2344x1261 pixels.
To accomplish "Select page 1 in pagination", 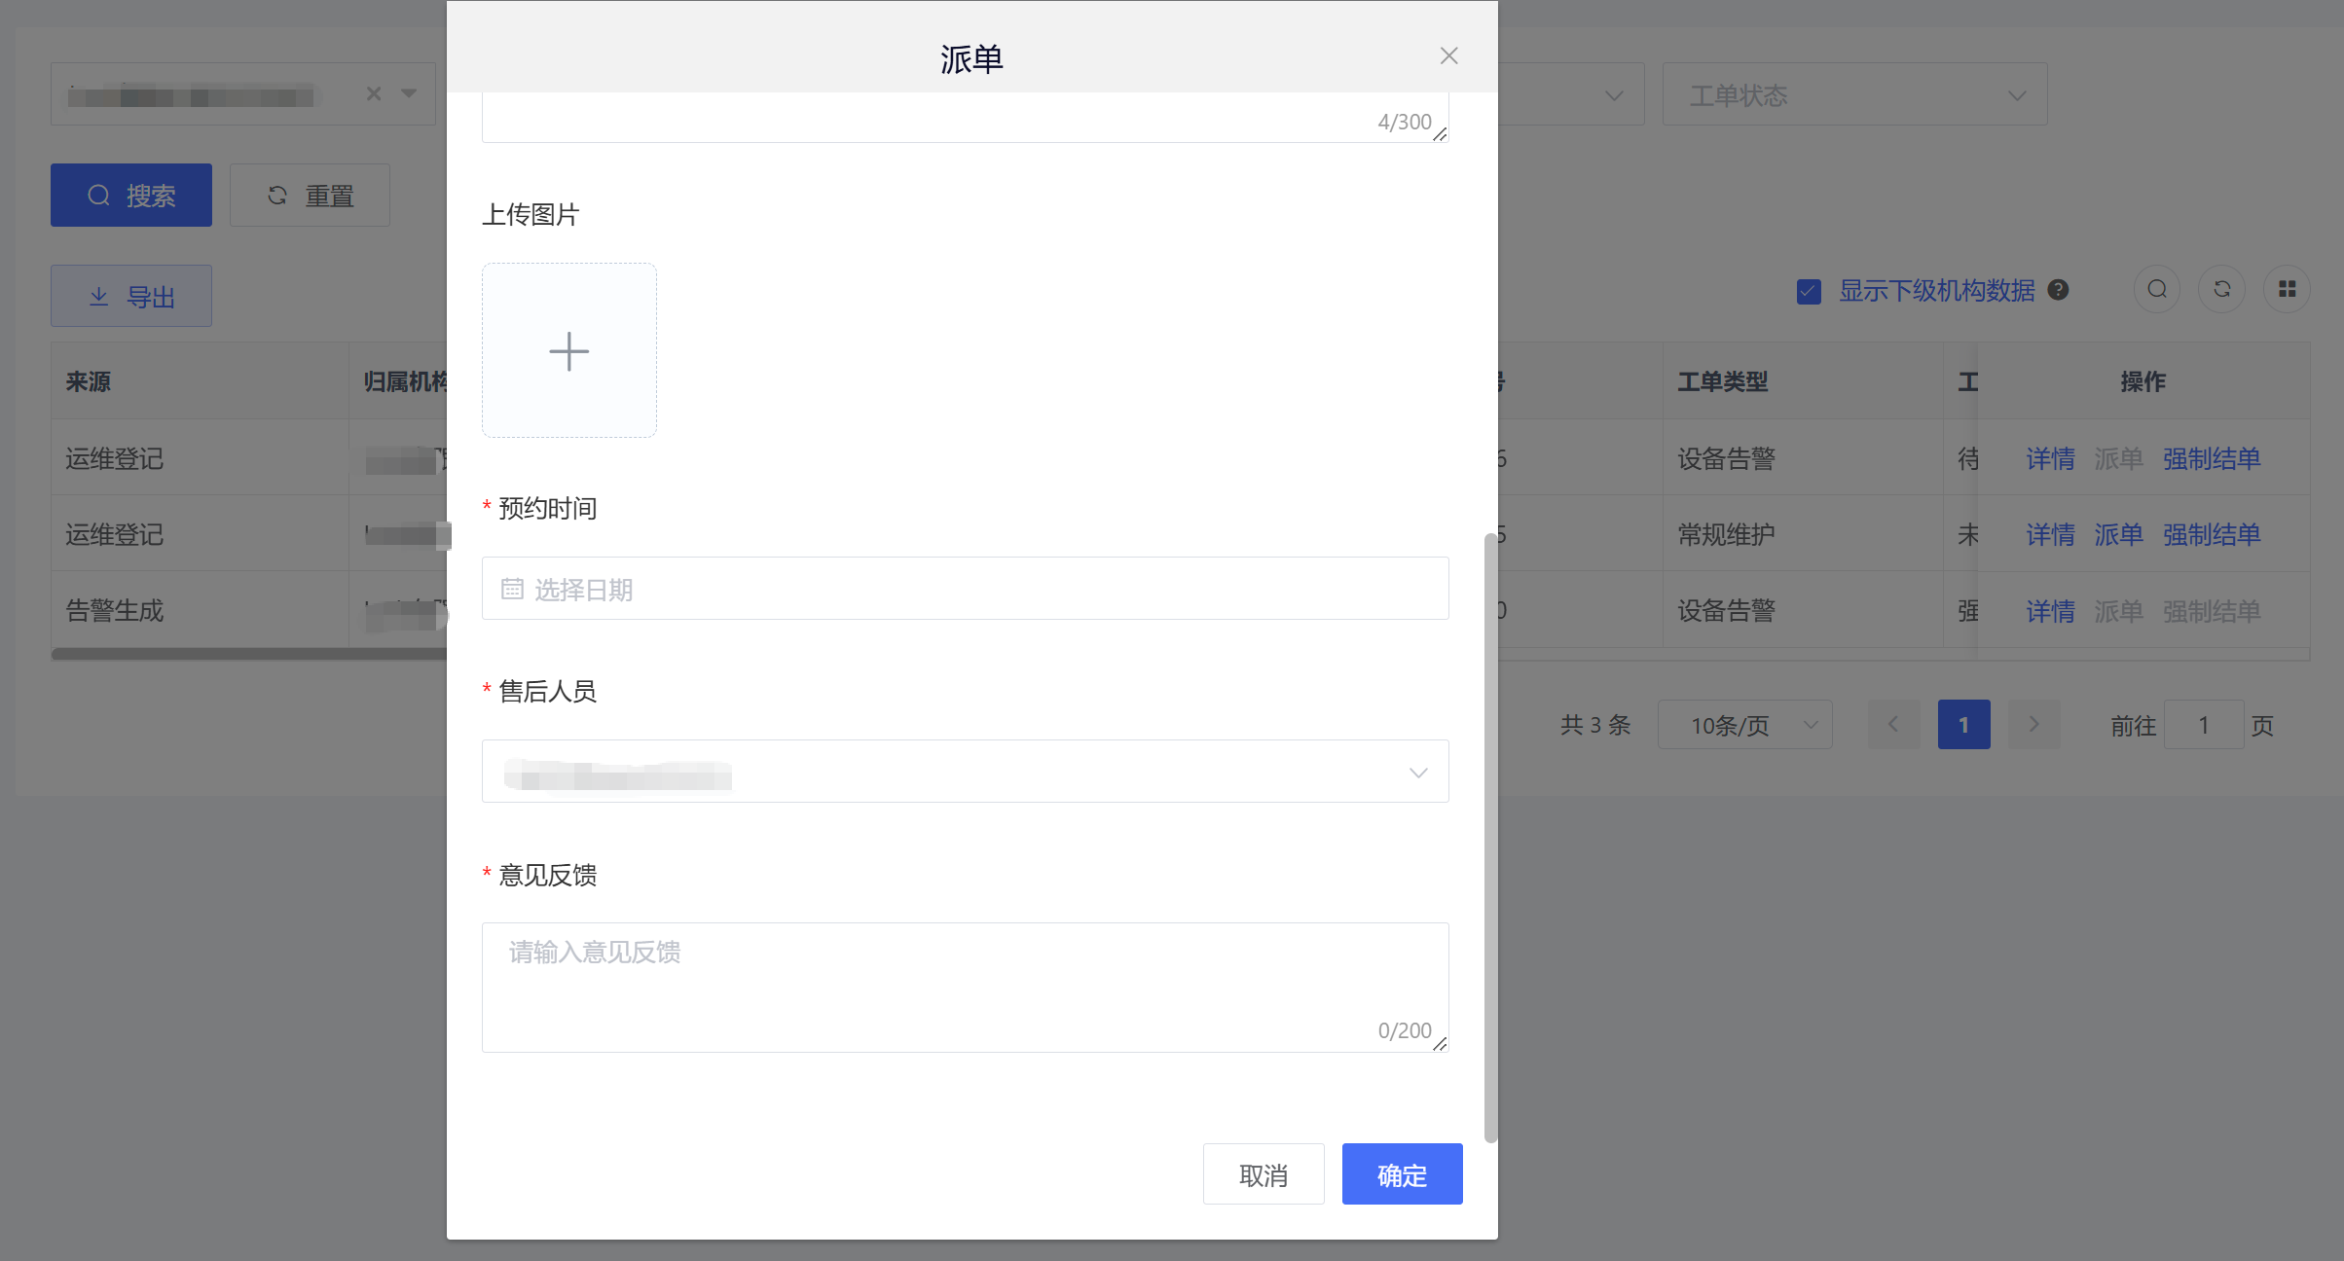I will (x=1963, y=725).
